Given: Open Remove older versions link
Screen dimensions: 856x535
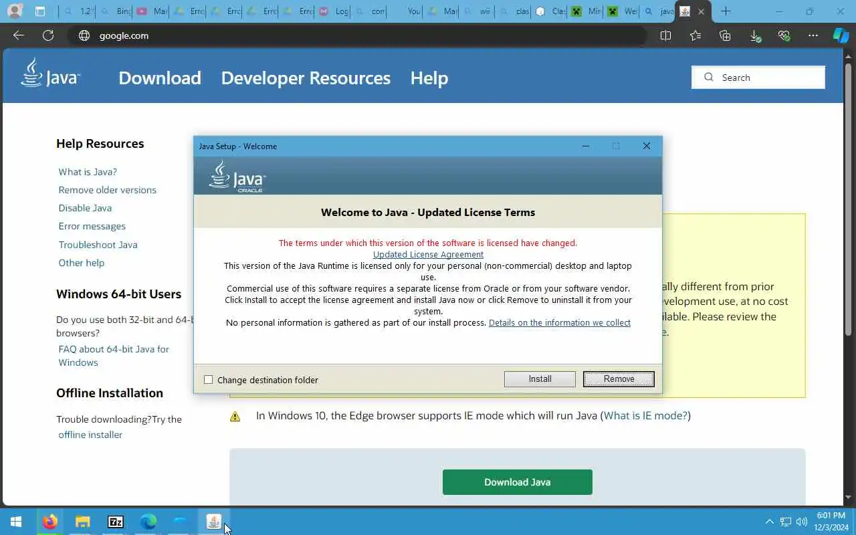Looking at the screenshot, I should click(x=108, y=190).
